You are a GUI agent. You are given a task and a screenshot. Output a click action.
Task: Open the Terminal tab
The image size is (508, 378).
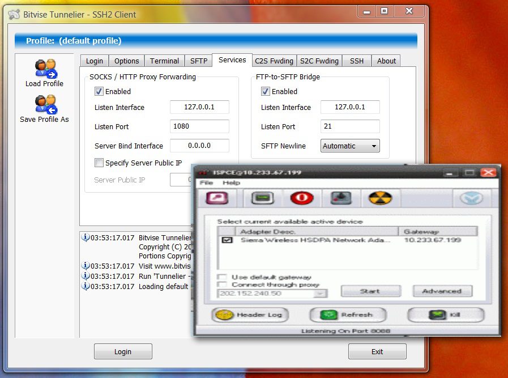(164, 61)
